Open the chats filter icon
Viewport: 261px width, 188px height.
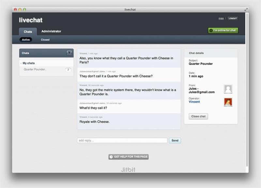(x=69, y=53)
